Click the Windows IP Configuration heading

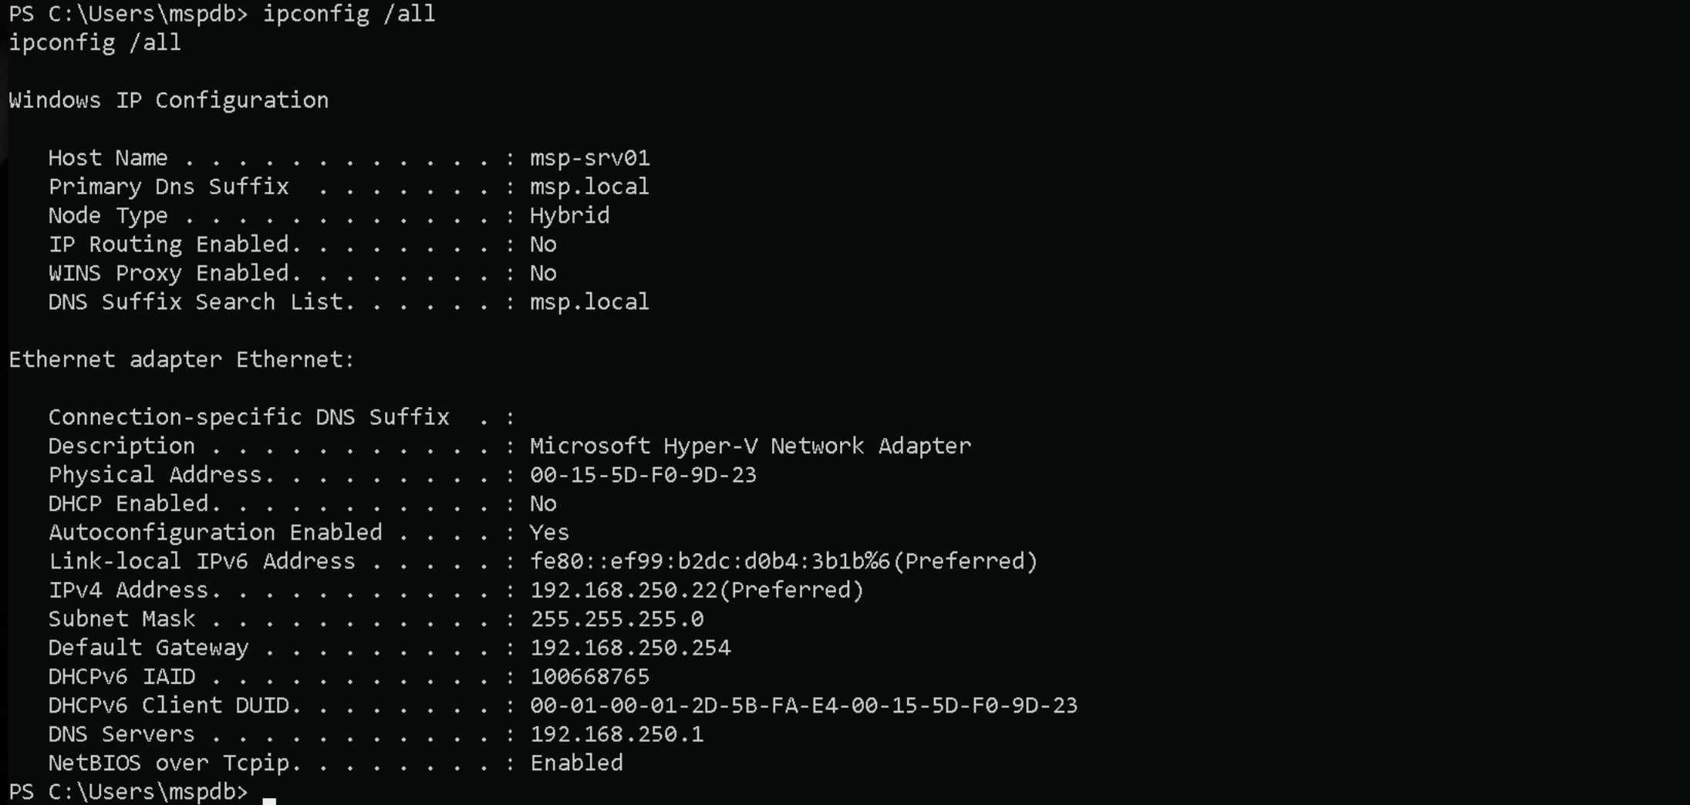click(169, 100)
